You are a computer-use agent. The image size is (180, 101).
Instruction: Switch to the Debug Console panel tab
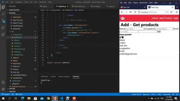pyautogui.click(x=64, y=77)
